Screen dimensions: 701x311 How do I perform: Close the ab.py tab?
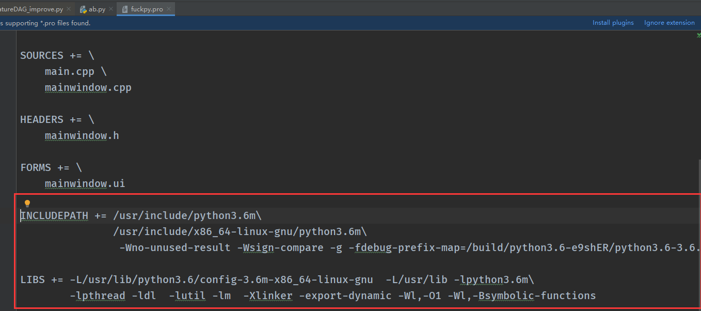tap(110, 9)
